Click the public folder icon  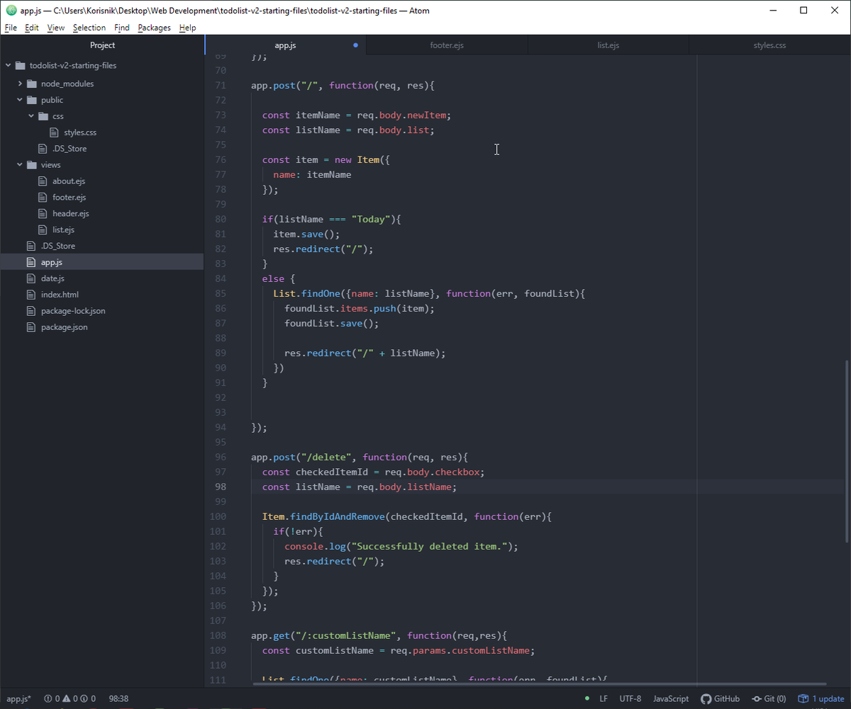coord(33,100)
